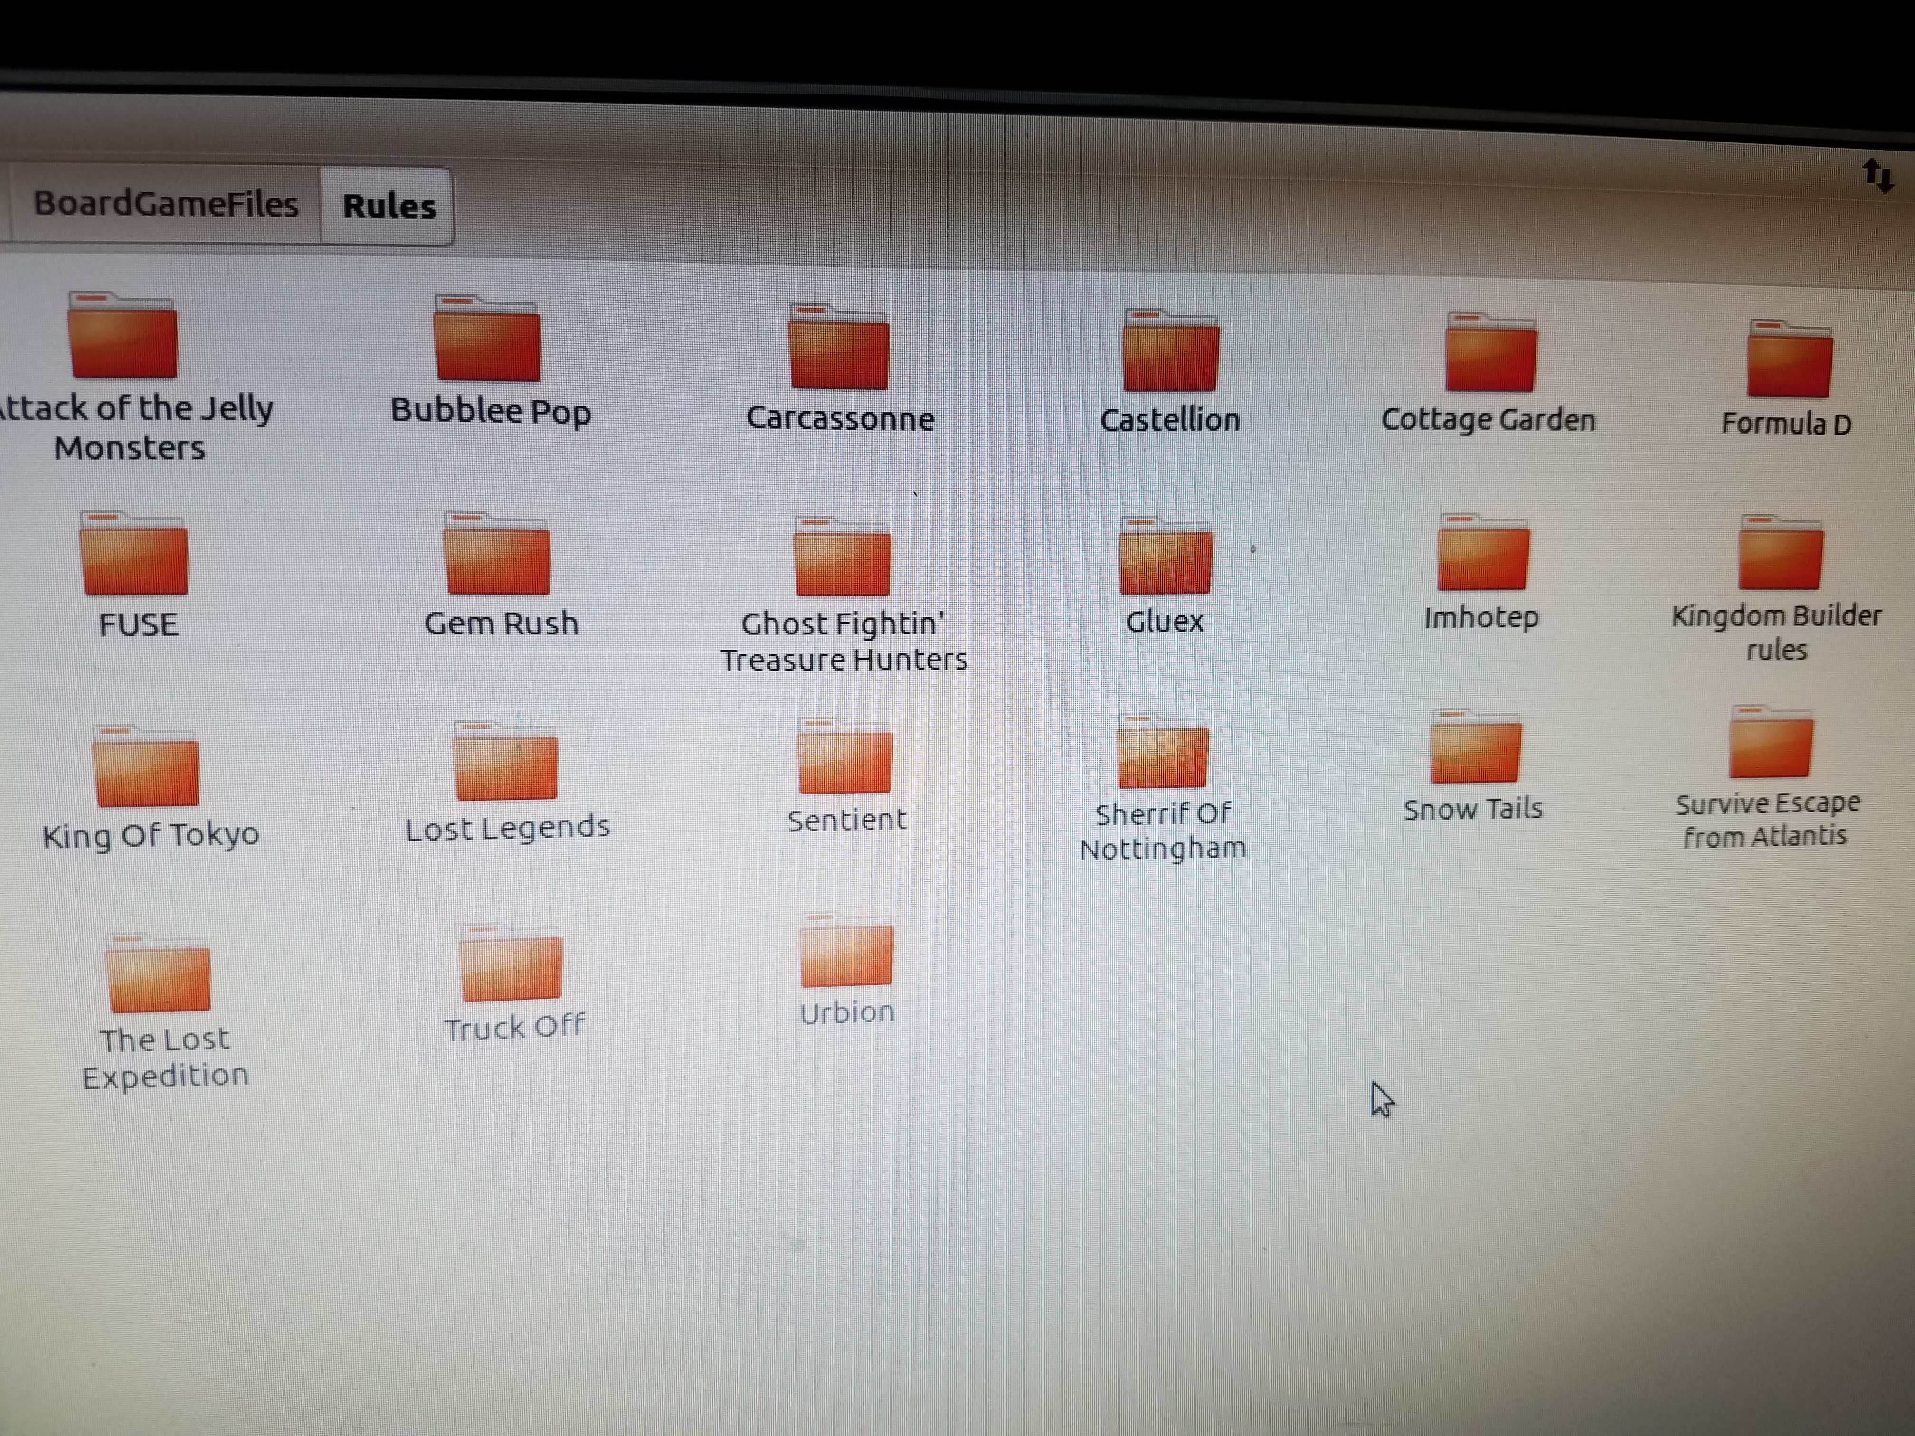Open the Sherrif Of Nottingham folder icon
This screenshot has width=1915, height=1436.
(x=1162, y=751)
